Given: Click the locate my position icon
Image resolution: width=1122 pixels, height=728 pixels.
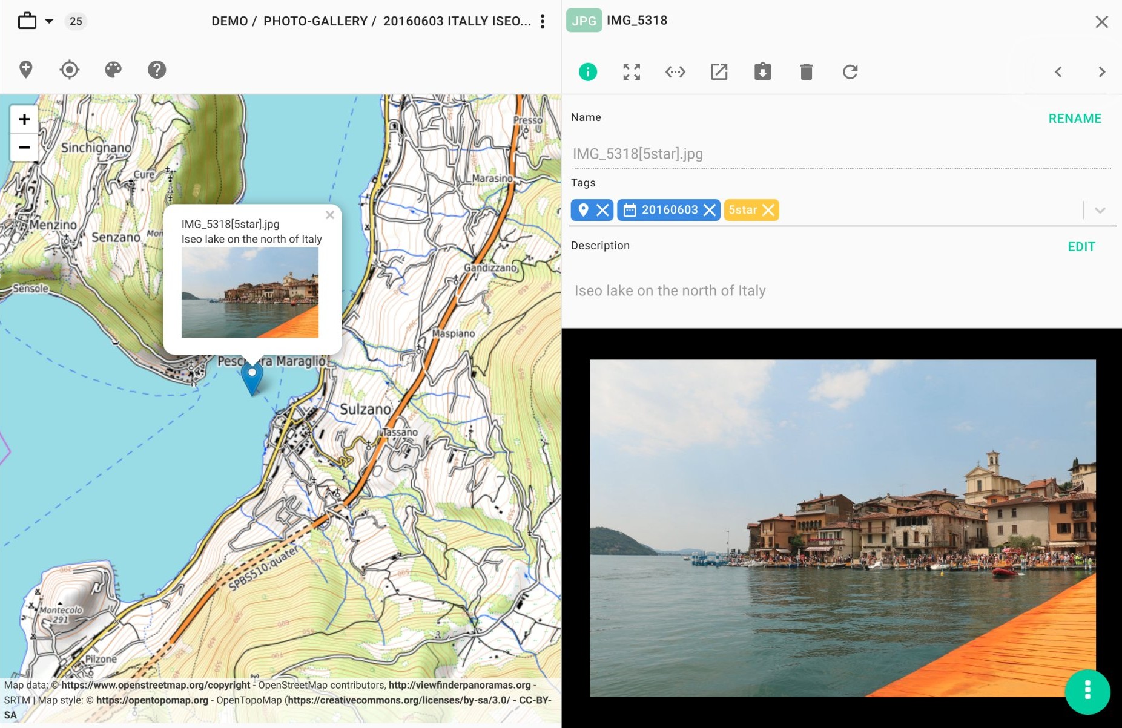Looking at the screenshot, I should click(70, 70).
